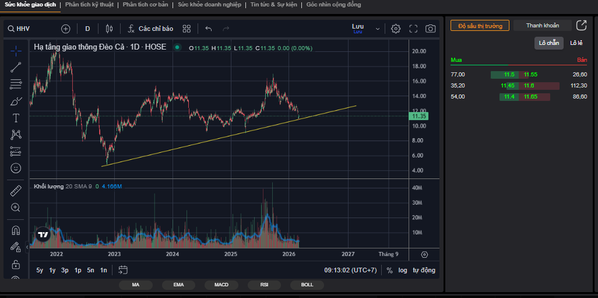Enter fullscreen chart mode

tap(413, 29)
